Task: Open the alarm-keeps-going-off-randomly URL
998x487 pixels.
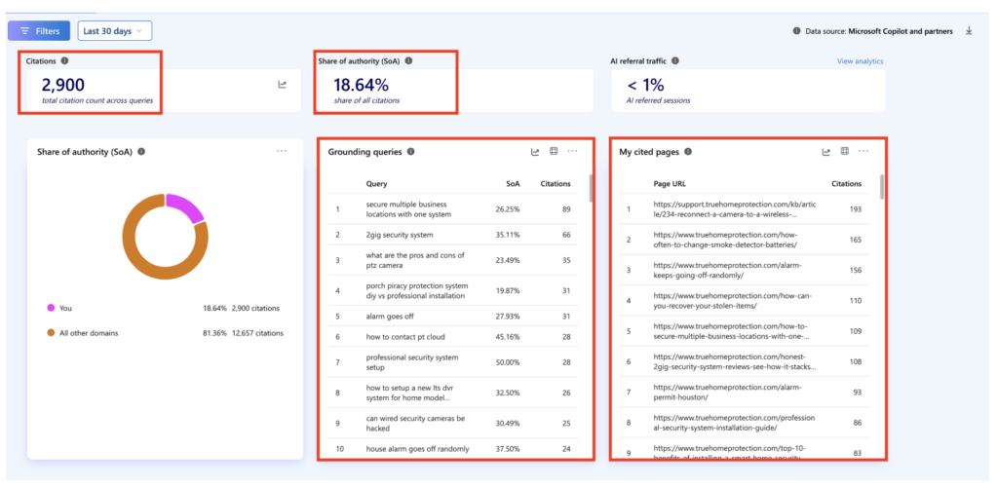Action: coord(727,270)
